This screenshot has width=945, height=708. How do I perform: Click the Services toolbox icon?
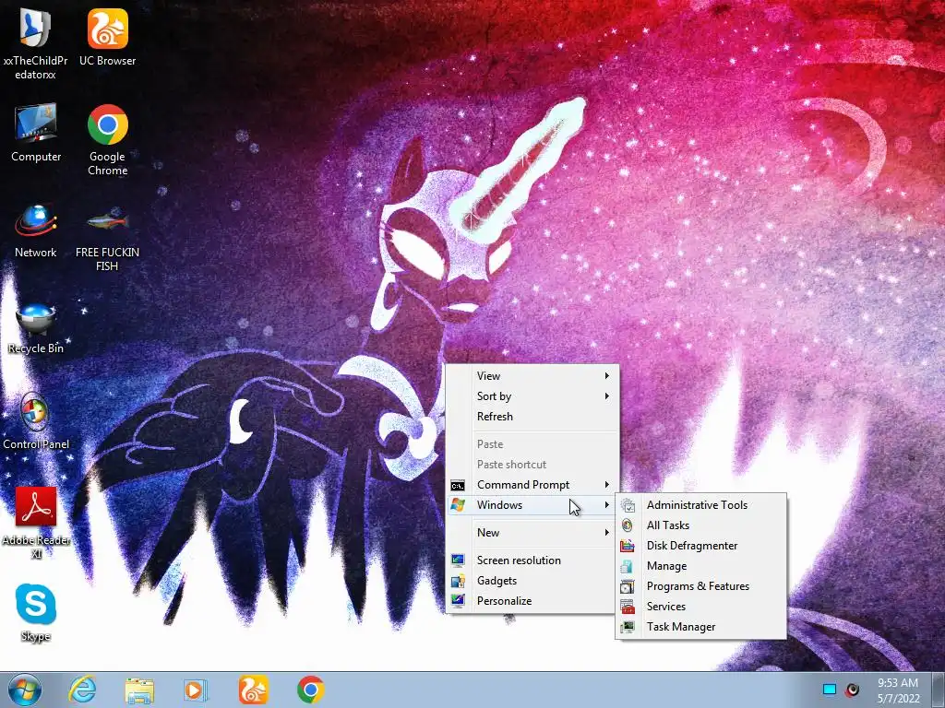pos(628,607)
